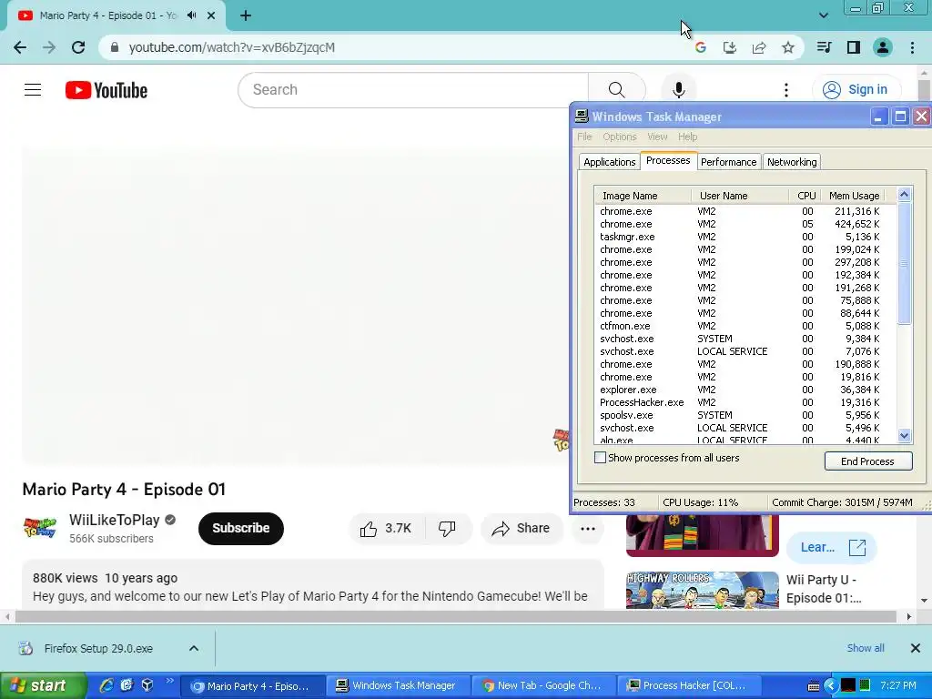Open Task Manager File menu

point(584,137)
